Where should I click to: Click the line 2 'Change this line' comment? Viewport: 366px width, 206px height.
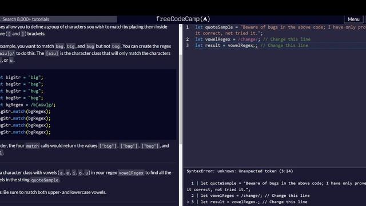[x=287, y=39]
